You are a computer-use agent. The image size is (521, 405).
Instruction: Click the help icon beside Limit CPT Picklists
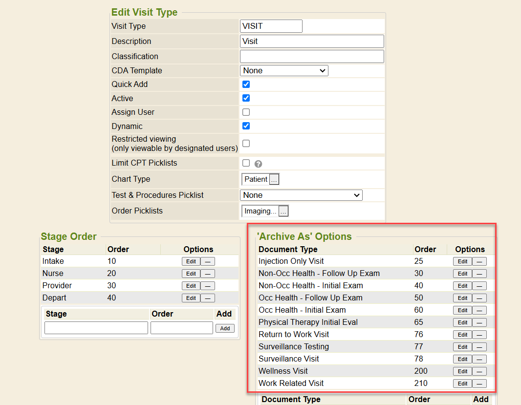pos(259,164)
